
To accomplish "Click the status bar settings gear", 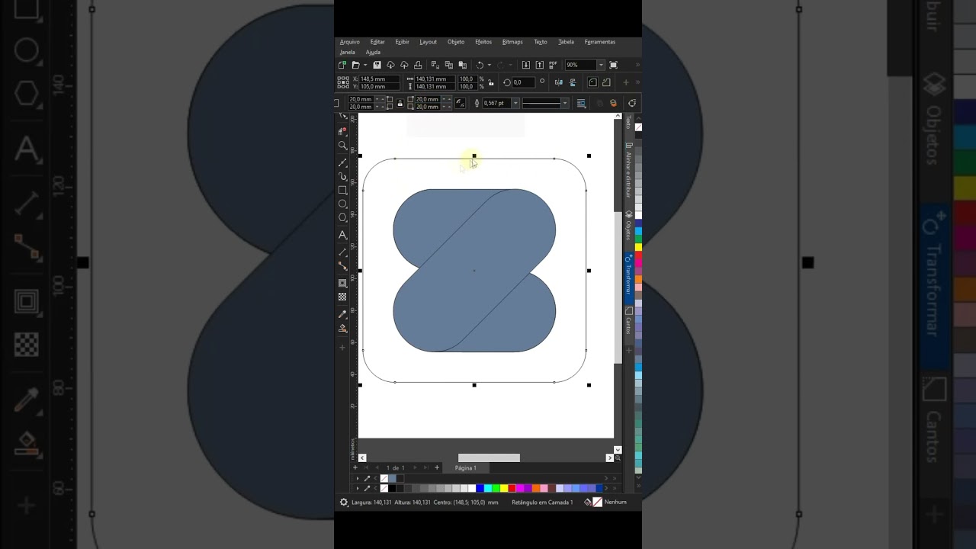I will point(344,502).
